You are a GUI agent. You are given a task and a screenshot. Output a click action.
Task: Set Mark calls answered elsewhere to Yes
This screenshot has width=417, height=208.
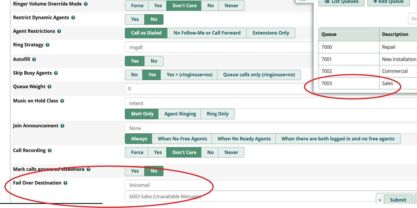[135, 171]
